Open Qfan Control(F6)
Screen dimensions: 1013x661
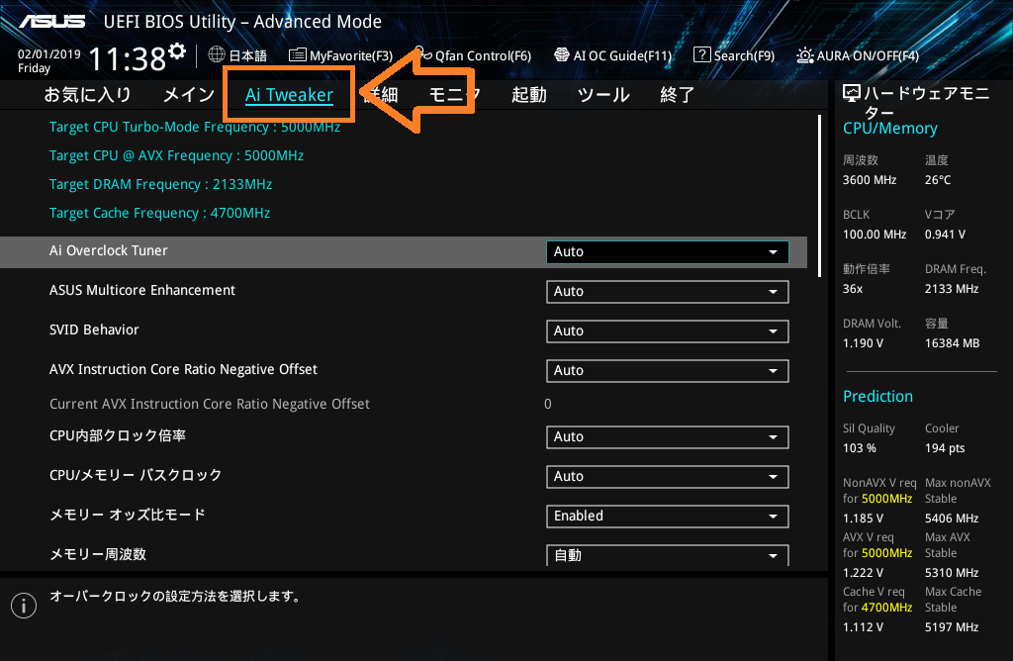[474, 55]
